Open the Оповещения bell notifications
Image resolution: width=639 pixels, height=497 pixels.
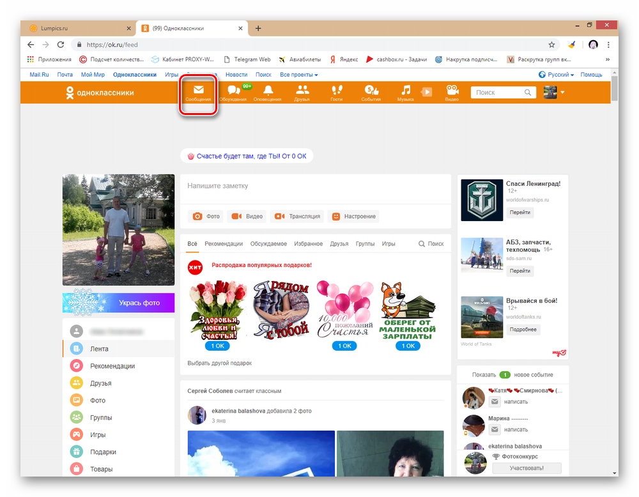tap(267, 93)
